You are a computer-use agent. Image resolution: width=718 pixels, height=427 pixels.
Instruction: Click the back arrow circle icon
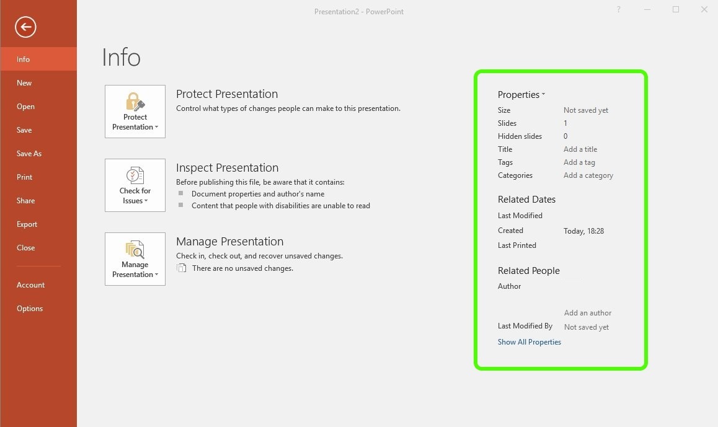tap(26, 27)
